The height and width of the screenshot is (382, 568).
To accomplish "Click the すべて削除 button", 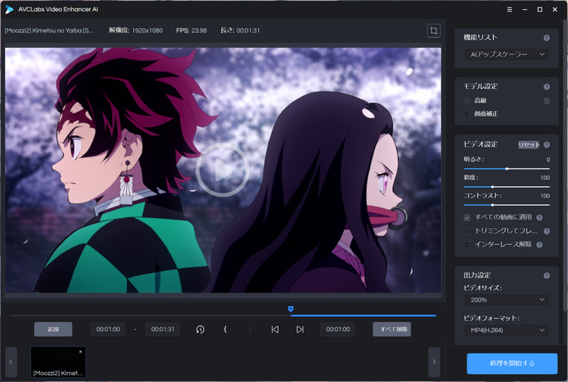I will pos(392,329).
